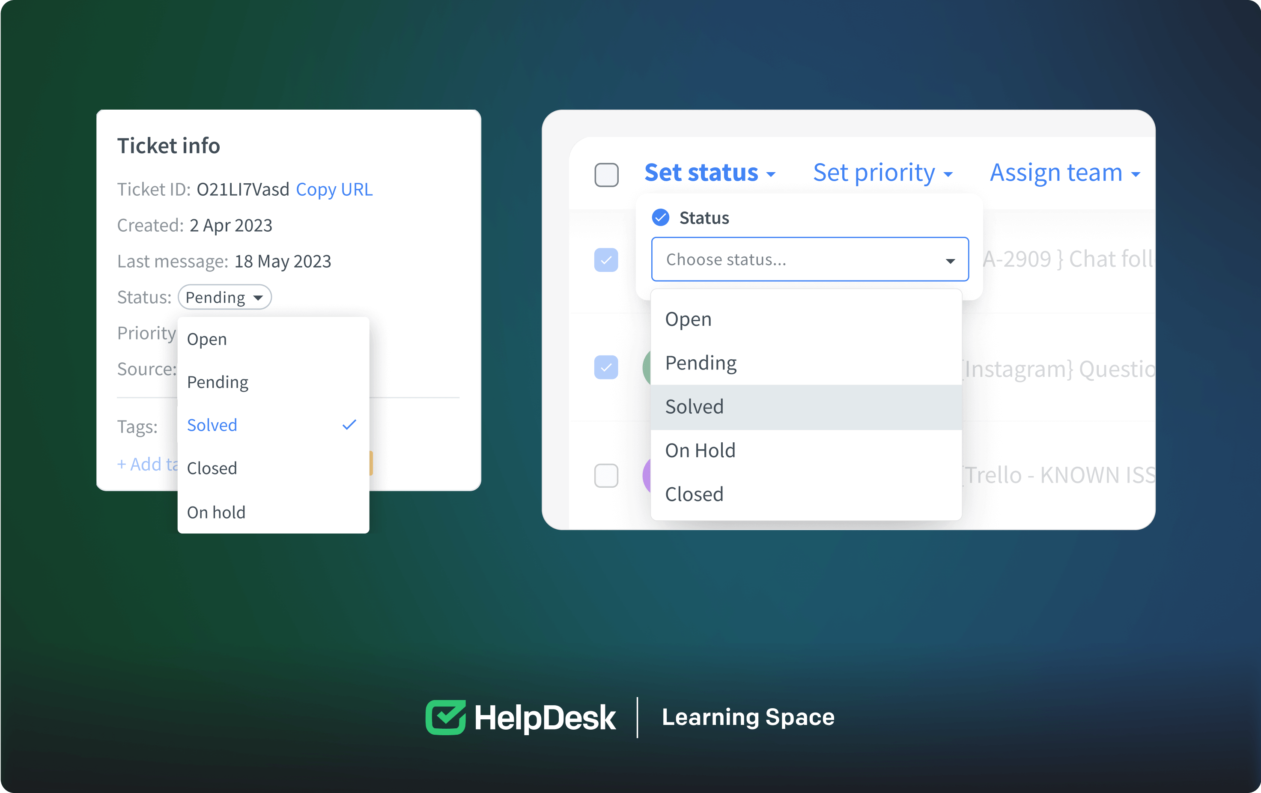The image size is (1261, 793).
Task: Click the Copy URL link
Action: 335,189
